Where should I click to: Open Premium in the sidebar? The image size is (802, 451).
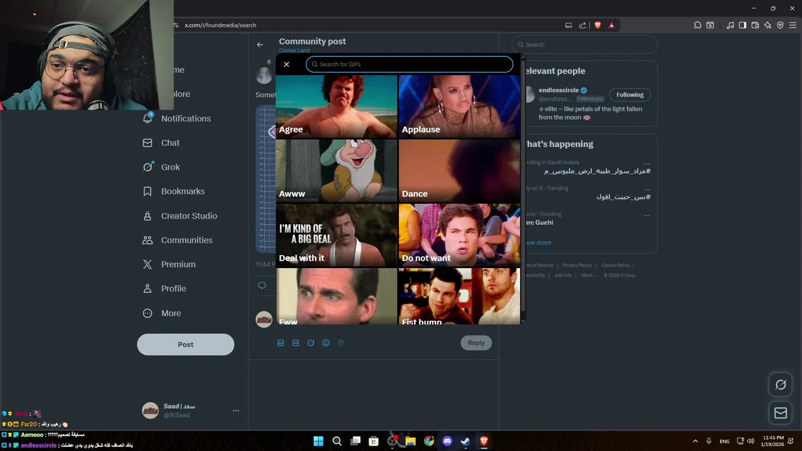169,264
